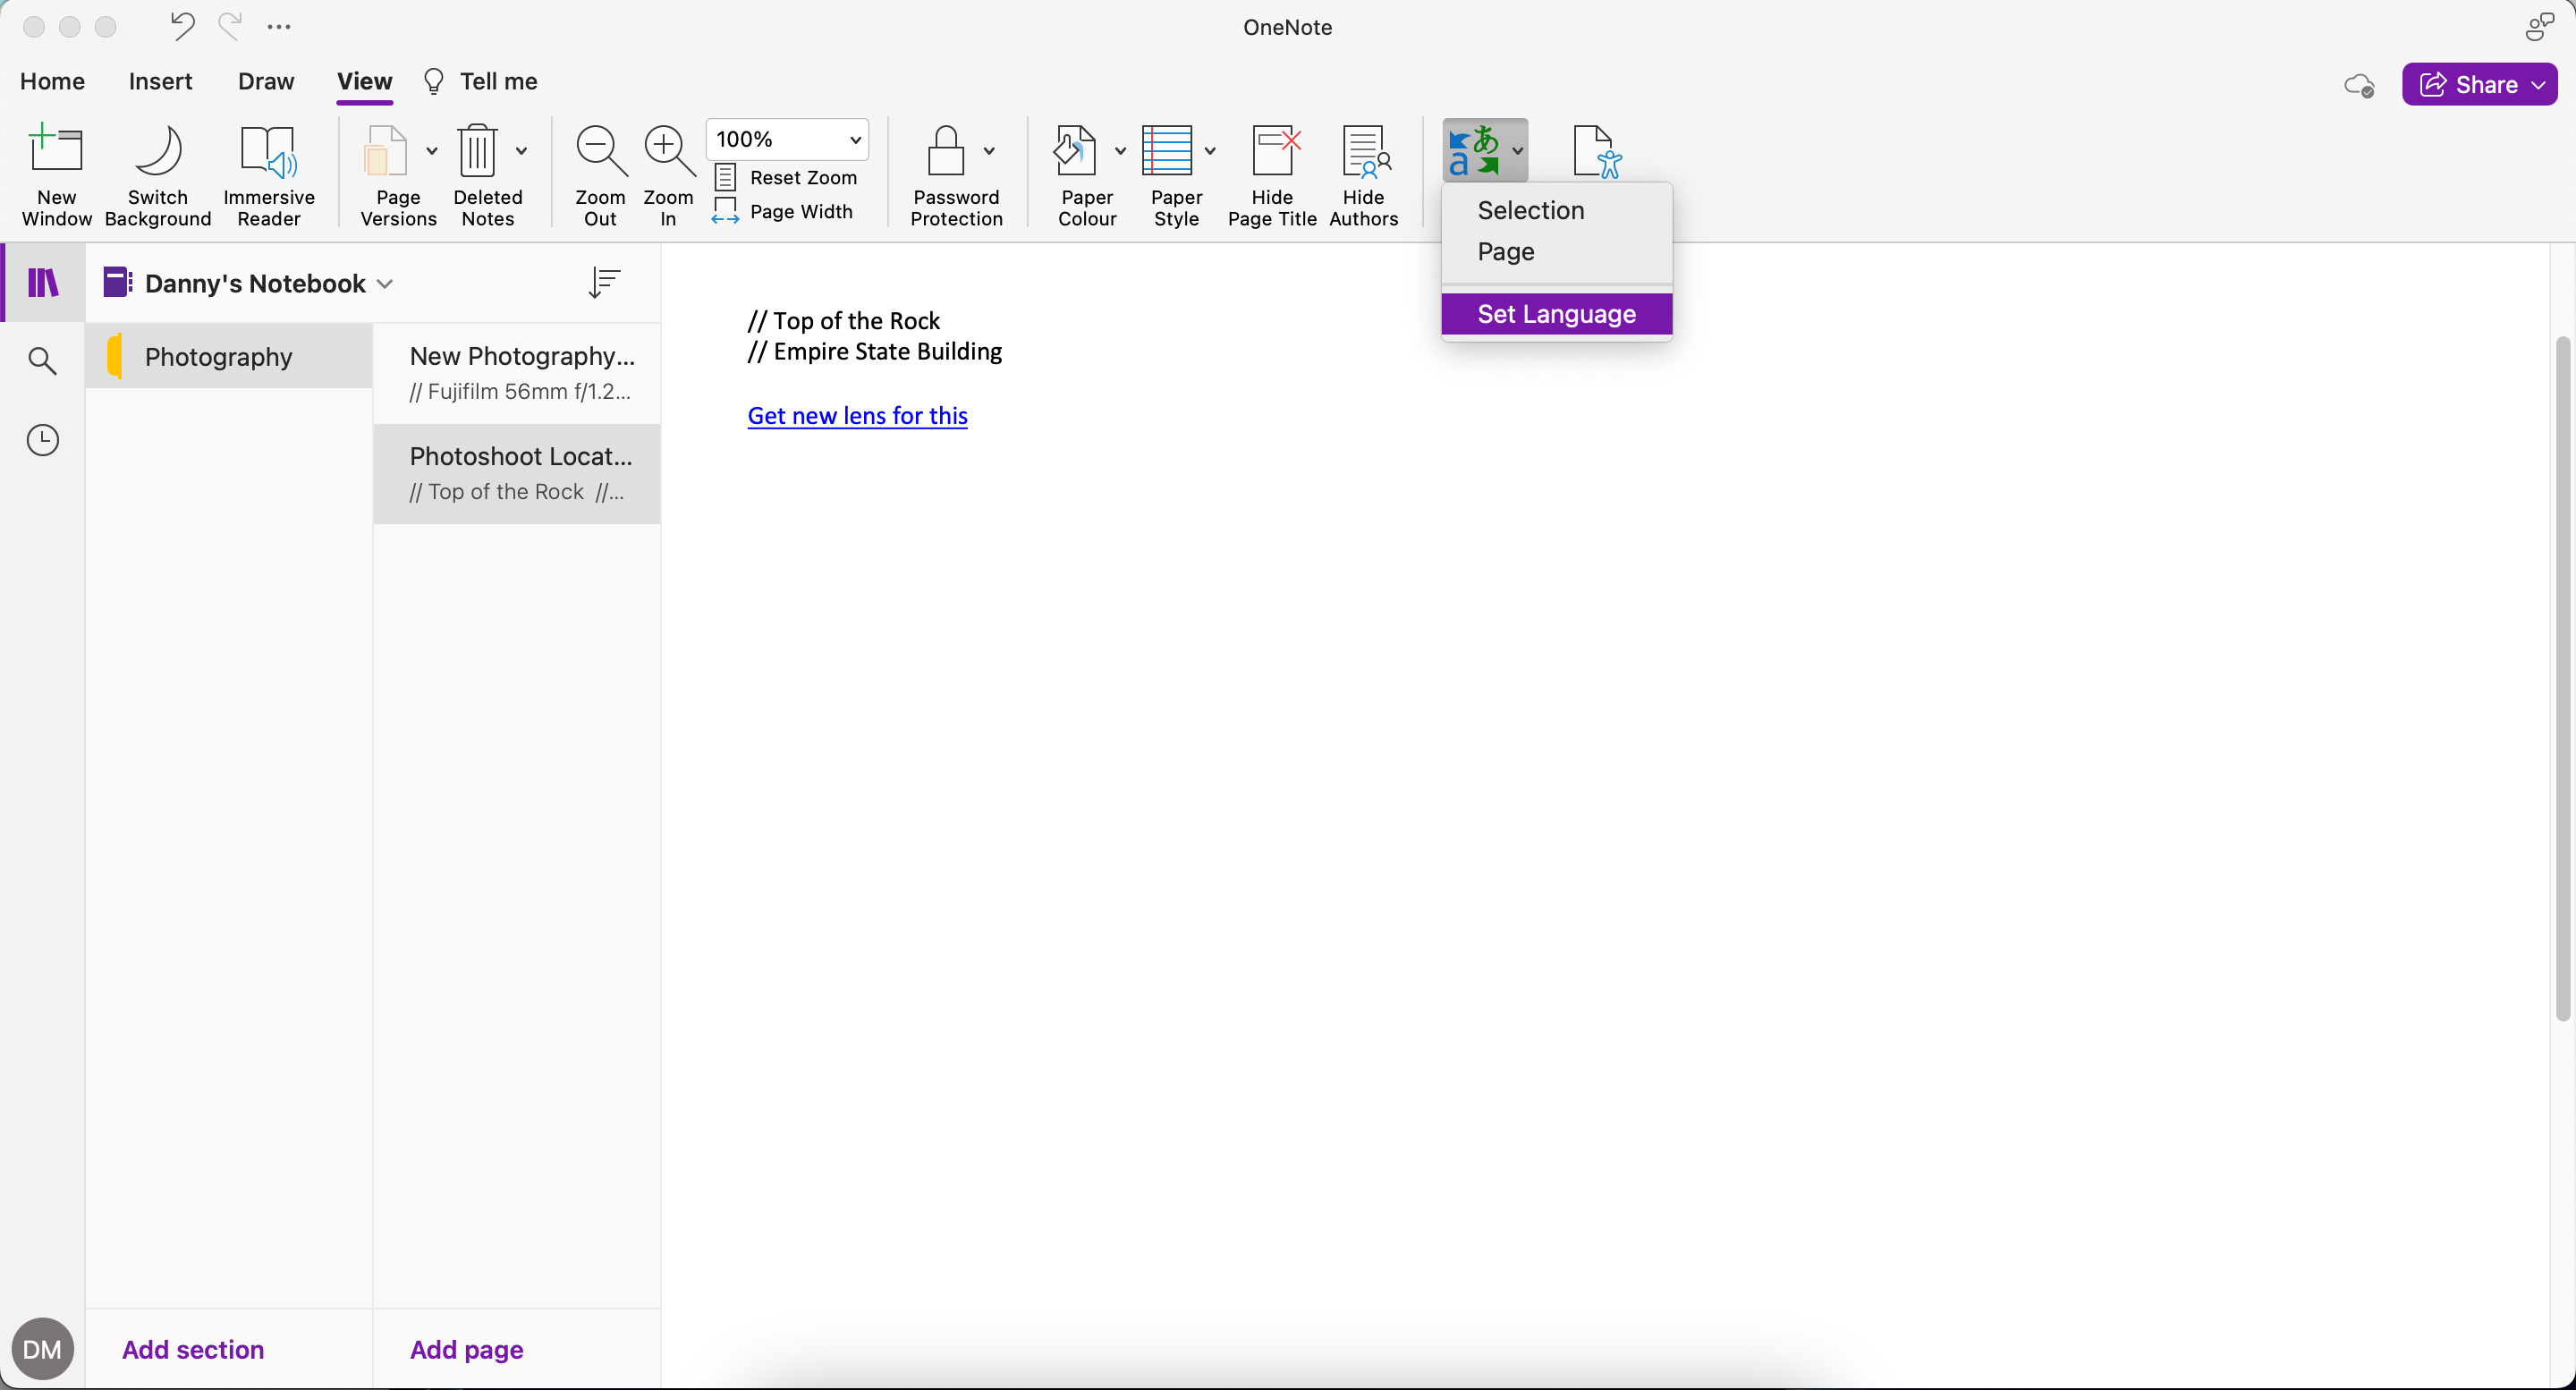
Task: Toggle Hide Authors
Action: [1364, 175]
